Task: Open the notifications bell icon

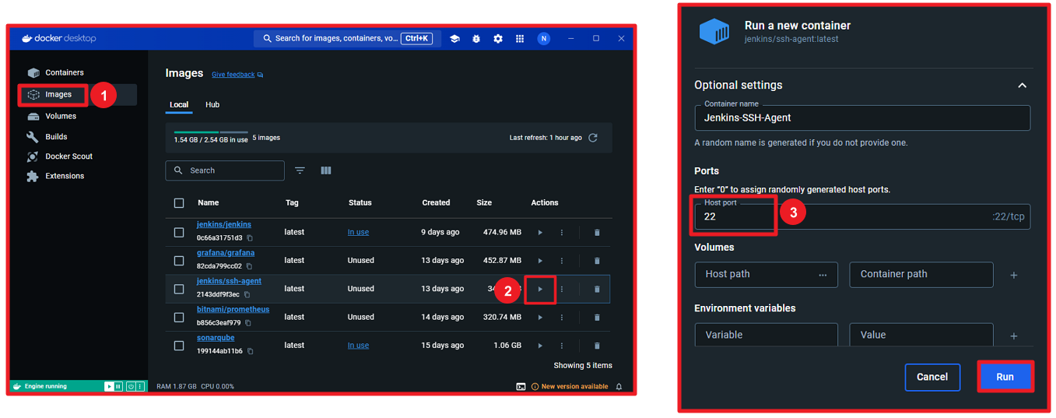Action: [x=619, y=386]
